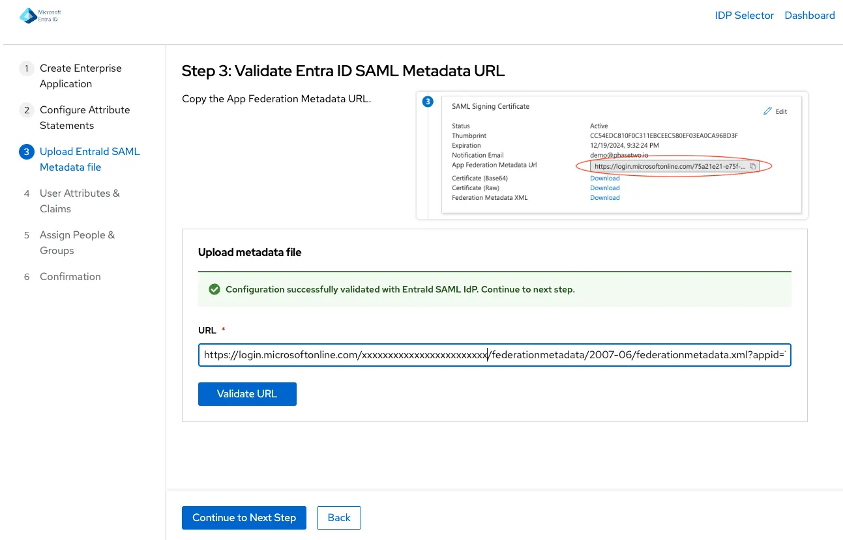Click Continue to Next Step button
The width and height of the screenshot is (843, 540).
tap(244, 518)
